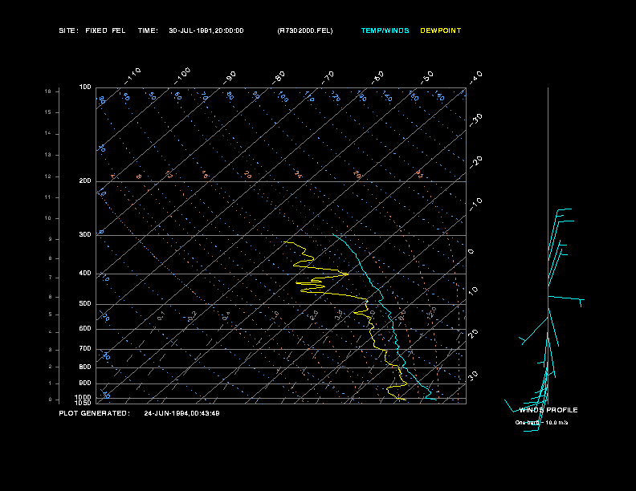This screenshot has width=636, height=491.
Task: Click the cyan "TEMP/WINDS" legend label
Action: (385, 30)
